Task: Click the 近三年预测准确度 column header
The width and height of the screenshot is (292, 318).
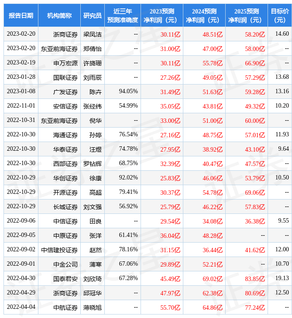Action: point(123,16)
